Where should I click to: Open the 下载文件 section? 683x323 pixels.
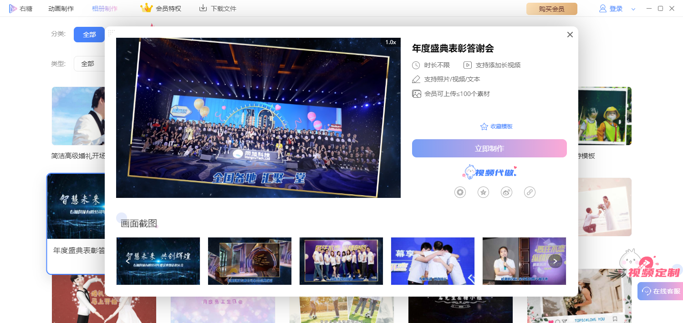pos(218,8)
